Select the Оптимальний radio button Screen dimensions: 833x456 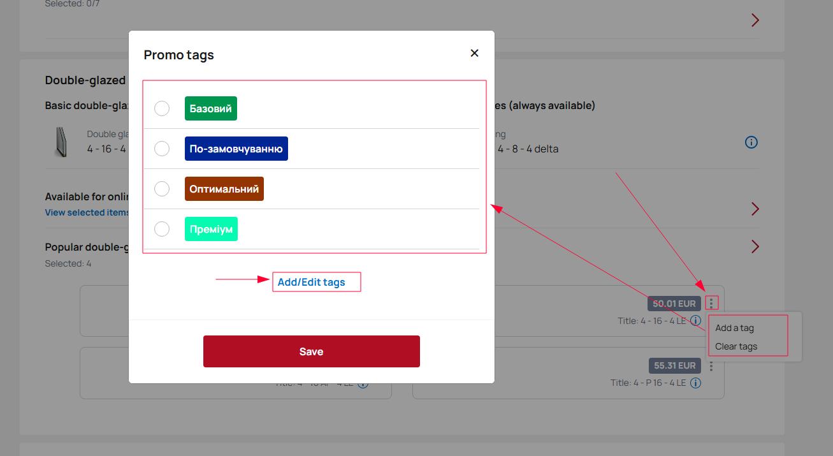[x=162, y=189]
